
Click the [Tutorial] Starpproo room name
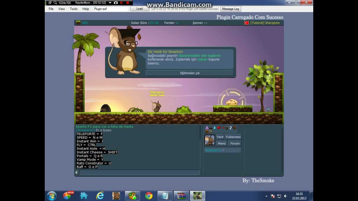(265, 23)
